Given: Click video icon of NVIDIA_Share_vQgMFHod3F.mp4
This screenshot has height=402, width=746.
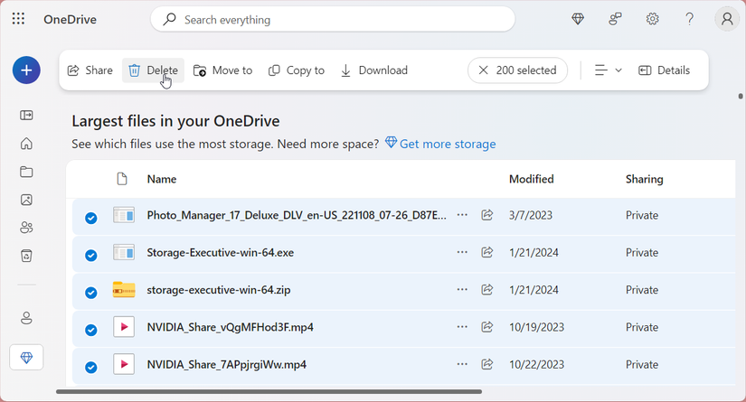Looking at the screenshot, I should (124, 327).
